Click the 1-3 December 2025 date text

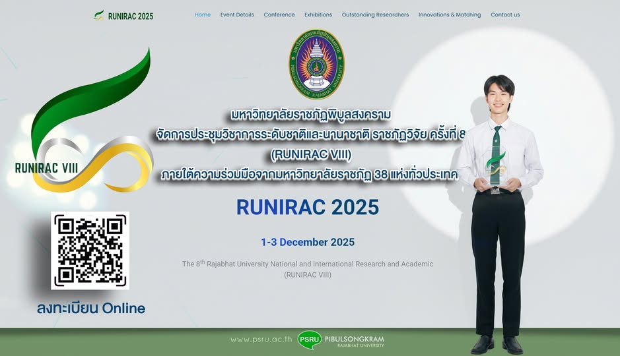(308, 242)
